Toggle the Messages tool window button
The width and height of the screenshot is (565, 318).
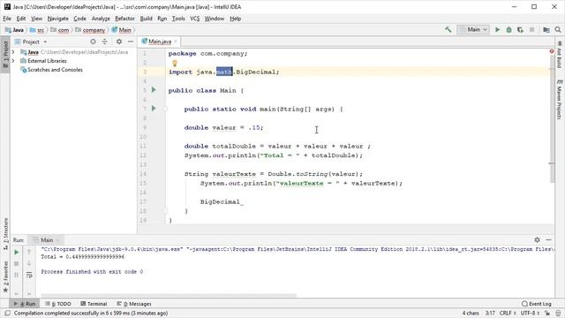134,304
